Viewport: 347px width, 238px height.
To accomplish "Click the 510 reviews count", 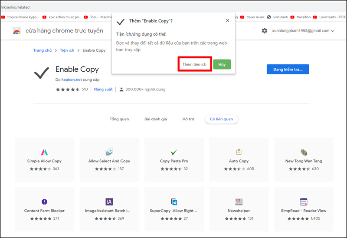I will click(85, 89).
